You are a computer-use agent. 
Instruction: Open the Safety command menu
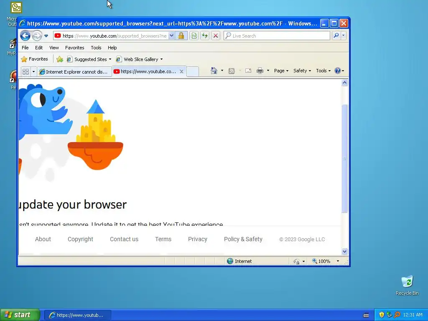coord(302,71)
